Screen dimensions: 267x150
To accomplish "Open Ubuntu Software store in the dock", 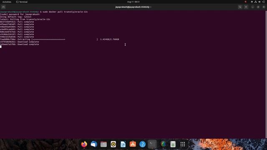I will pyautogui.click(x=133, y=144).
